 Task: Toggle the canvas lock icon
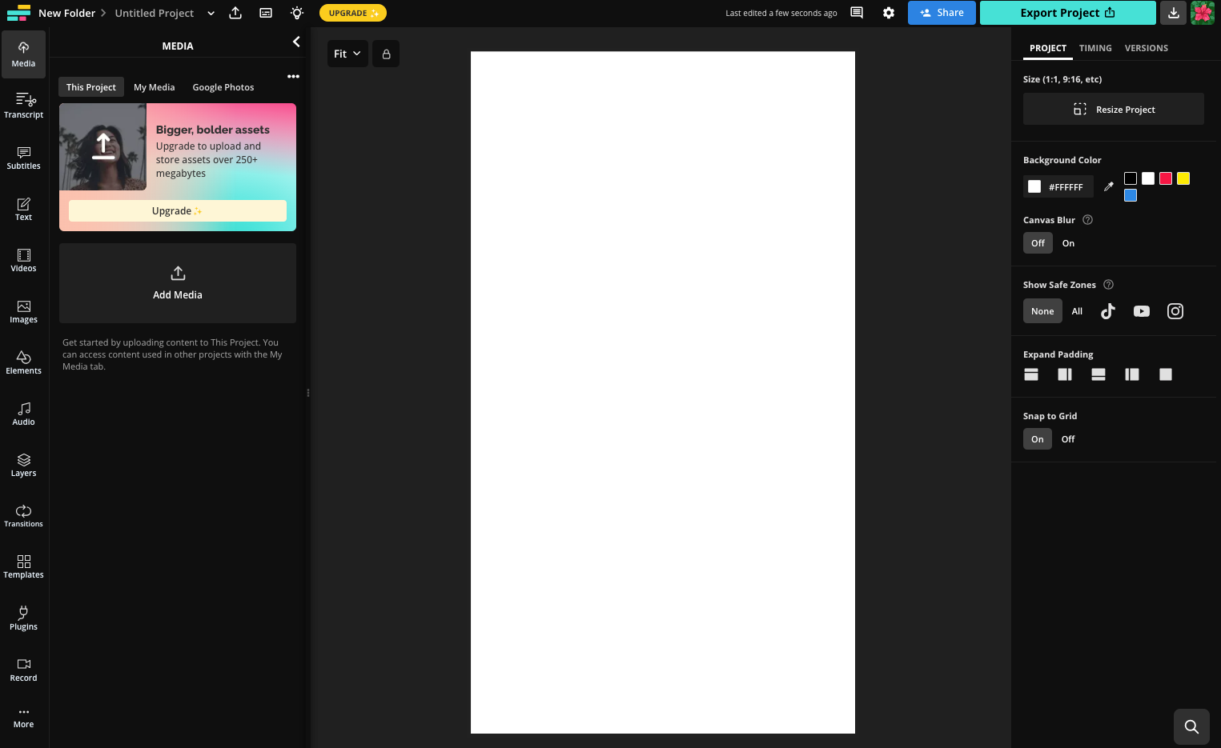386,54
